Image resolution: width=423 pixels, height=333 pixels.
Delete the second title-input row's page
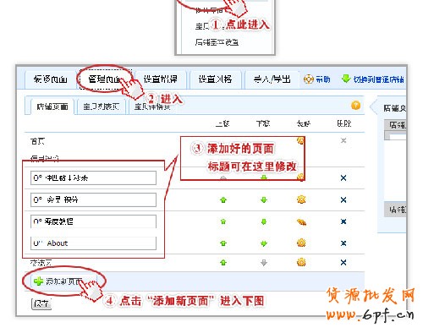point(343,200)
